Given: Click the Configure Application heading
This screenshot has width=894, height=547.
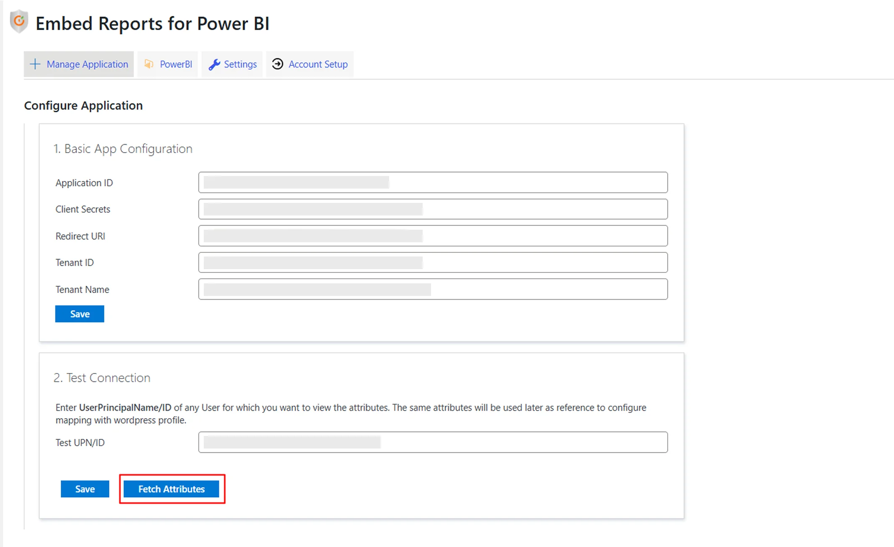Looking at the screenshot, I should (83, 106).
